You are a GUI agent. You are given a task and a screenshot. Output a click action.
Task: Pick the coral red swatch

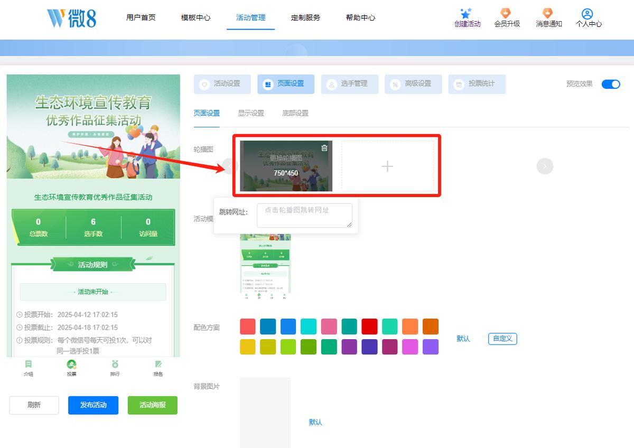click(x=248, y=326)
